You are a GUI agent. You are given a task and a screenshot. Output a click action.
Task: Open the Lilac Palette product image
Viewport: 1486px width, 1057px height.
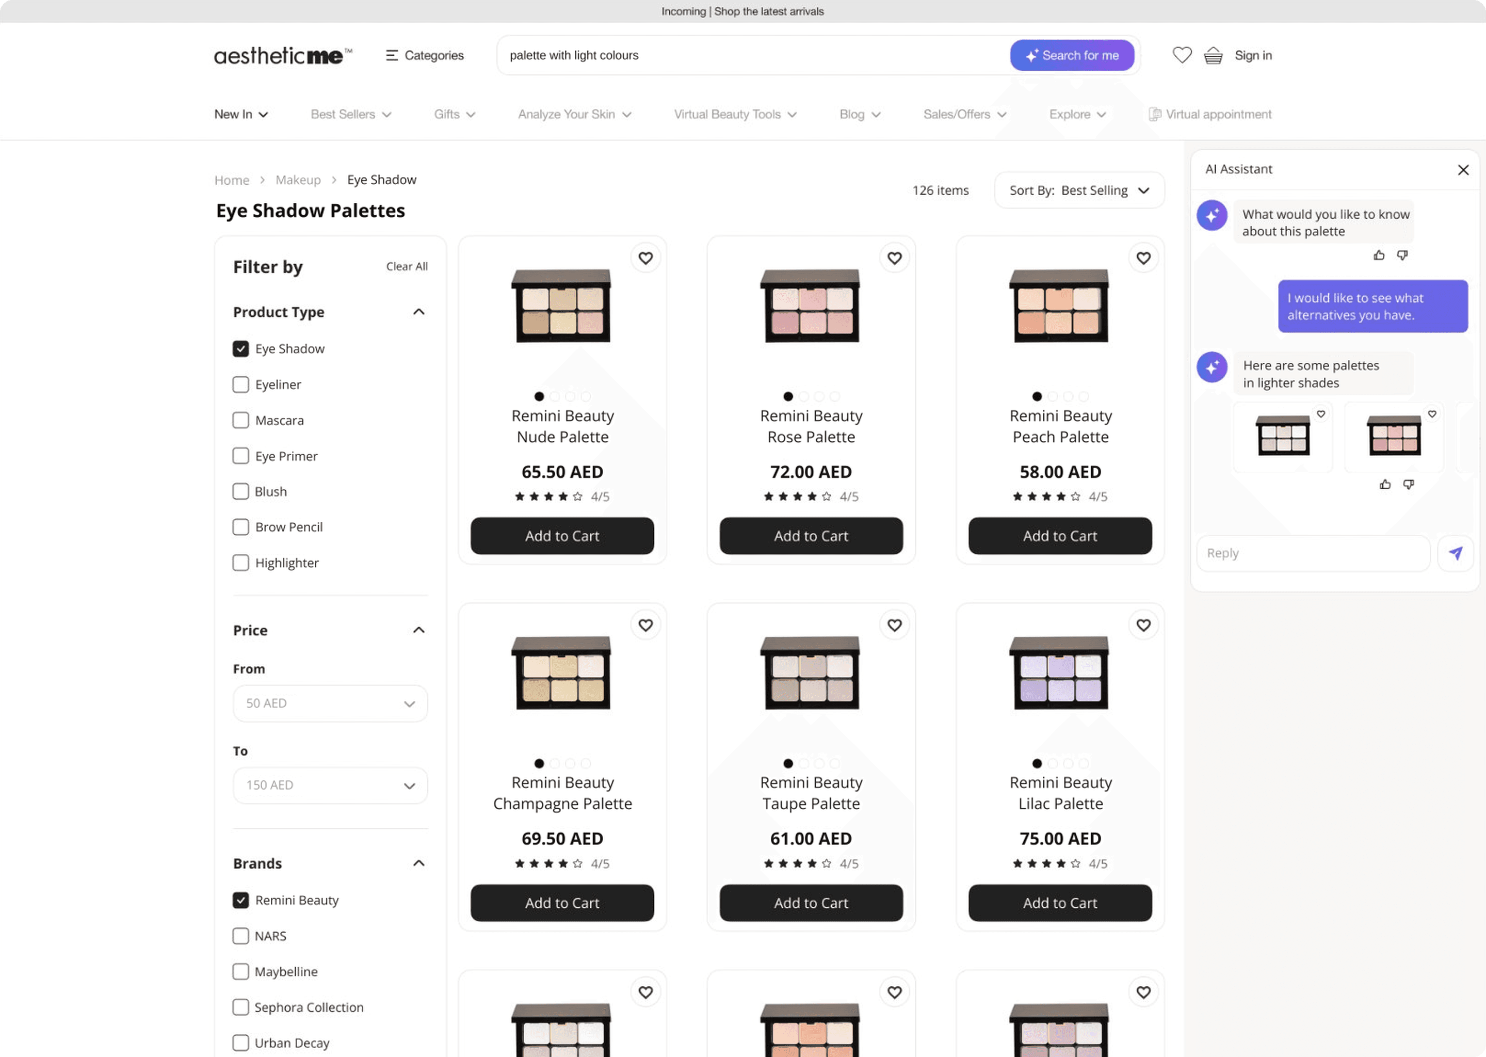point(1060,672)
